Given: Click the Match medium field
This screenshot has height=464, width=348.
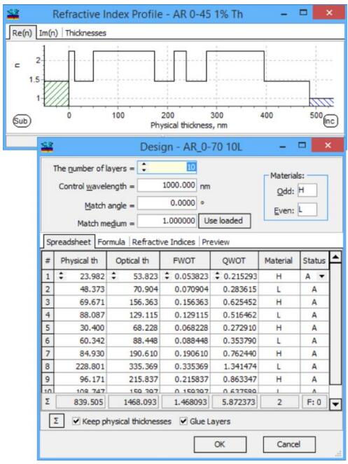Looking at the screenshot, I should coord(167,221).
